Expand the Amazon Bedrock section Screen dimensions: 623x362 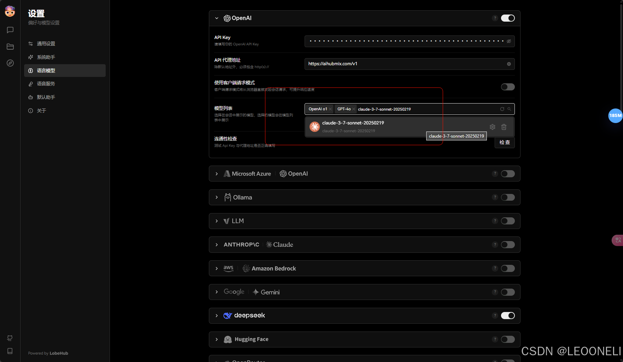[x=217, y=268]
